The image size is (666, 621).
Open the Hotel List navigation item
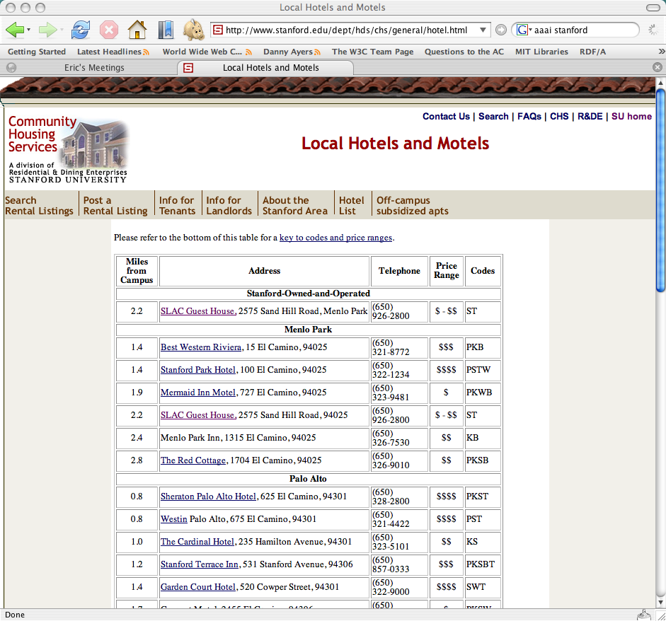pyautogui.click(x=352, y=205)
